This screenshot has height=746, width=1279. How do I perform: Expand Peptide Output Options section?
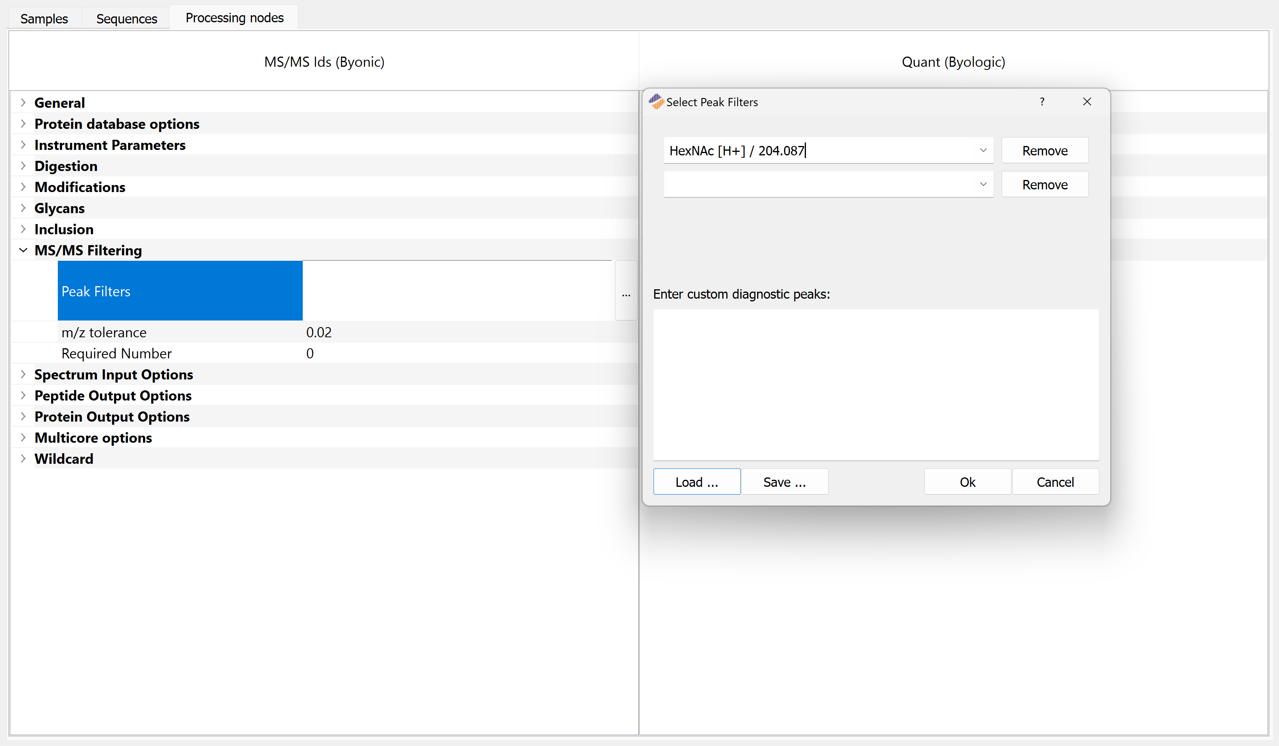(23, 395)
